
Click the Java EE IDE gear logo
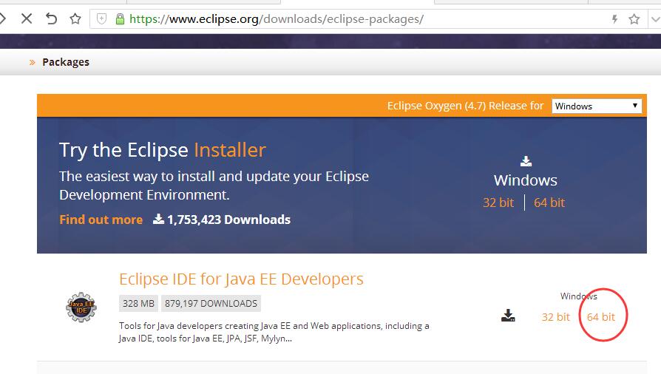pyautogui.click(x=81, y=307)
